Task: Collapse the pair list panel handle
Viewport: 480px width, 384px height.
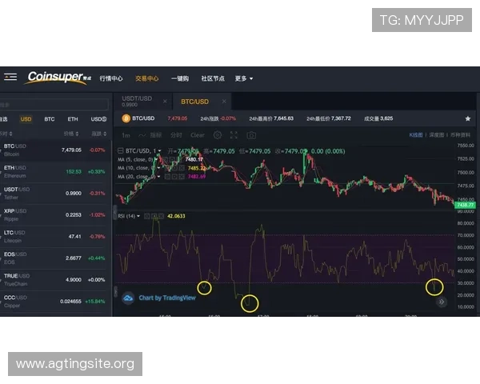Action: (x=114, y=211)
